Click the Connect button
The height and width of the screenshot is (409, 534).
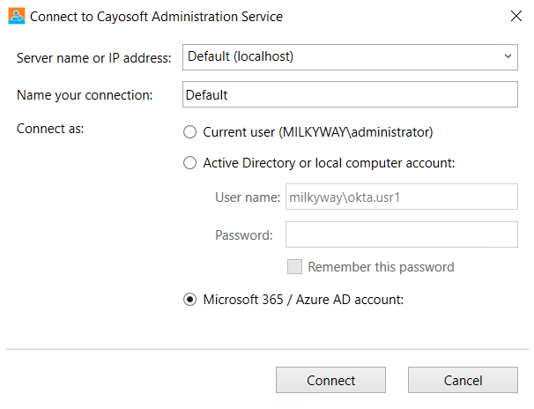(x=330, y=380)
